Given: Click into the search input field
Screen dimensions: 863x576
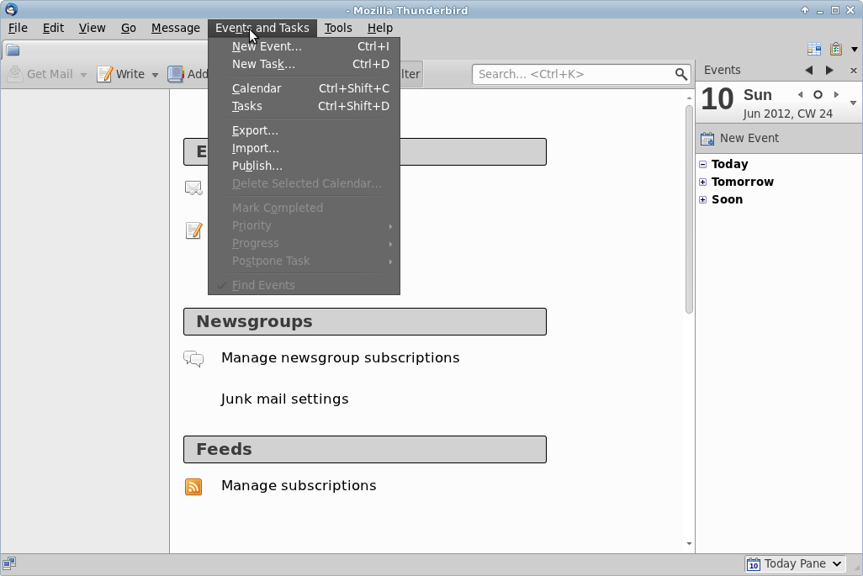Looking at the screenshot, I should pyautogui.click(x=574, y=74).
